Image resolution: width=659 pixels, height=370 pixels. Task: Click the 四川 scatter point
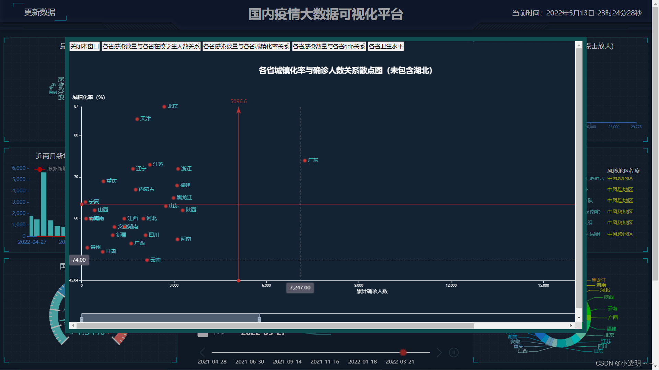[146, 235]
